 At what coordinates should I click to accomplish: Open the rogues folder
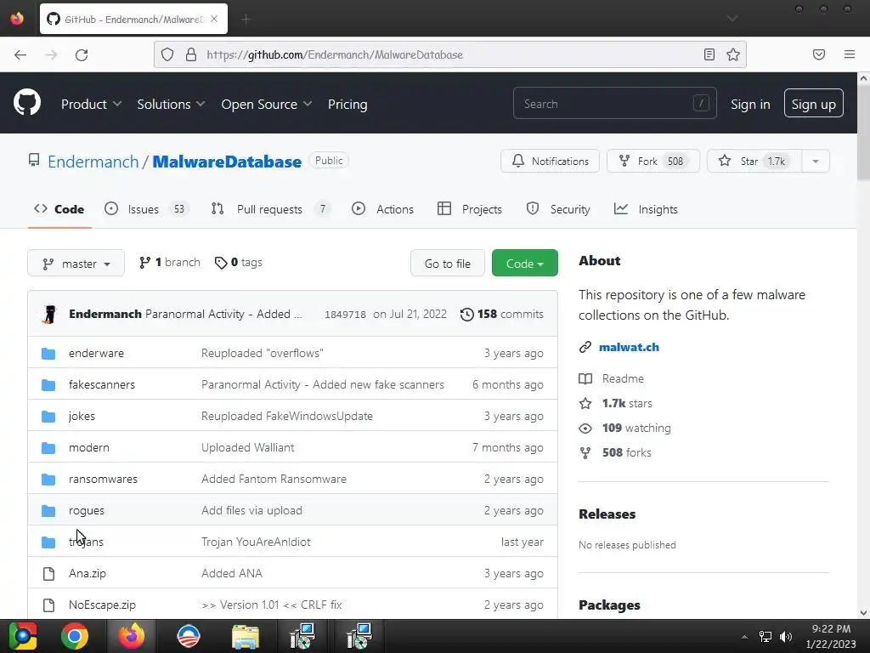86,510
